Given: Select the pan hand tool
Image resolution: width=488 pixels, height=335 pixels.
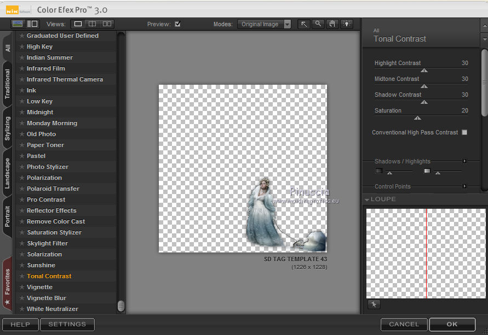Looking at the screenshot, I should click(x=332, y=24).
